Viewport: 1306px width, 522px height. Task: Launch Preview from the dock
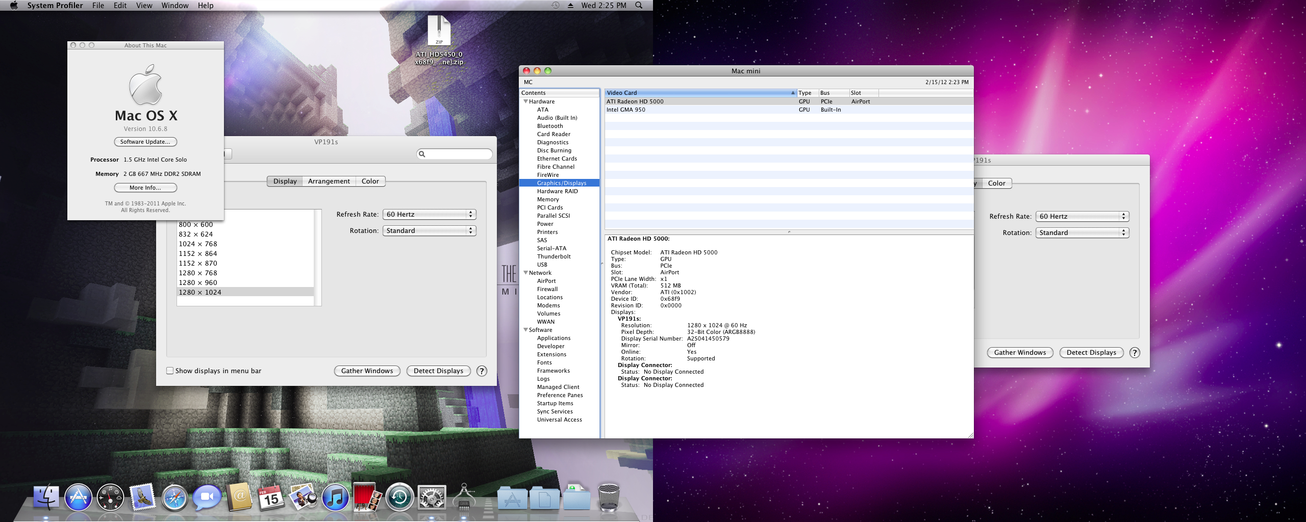(303, 497)
